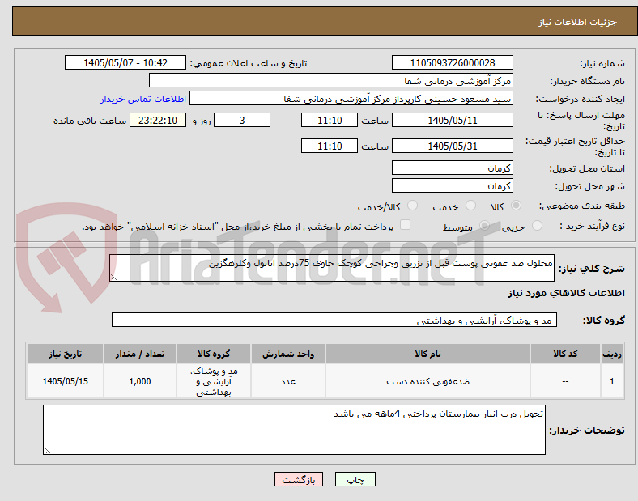This screenshot has height=501, width=638.
Task: Click the quantity cell 1,000
Action: 140,381
